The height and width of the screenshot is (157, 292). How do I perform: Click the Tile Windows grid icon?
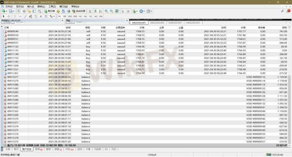point(117,11)
